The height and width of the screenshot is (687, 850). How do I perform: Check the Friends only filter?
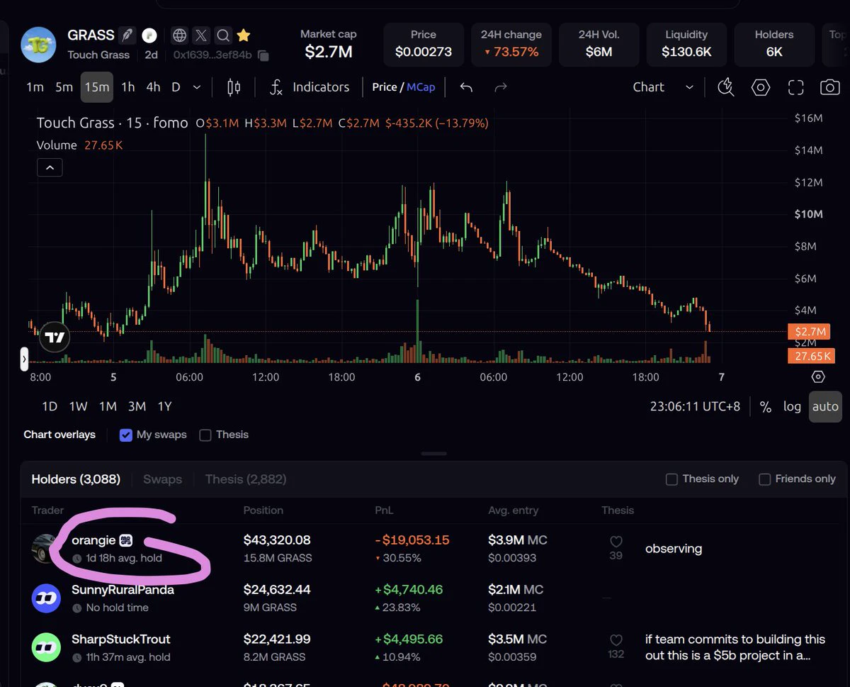[764, 479]
